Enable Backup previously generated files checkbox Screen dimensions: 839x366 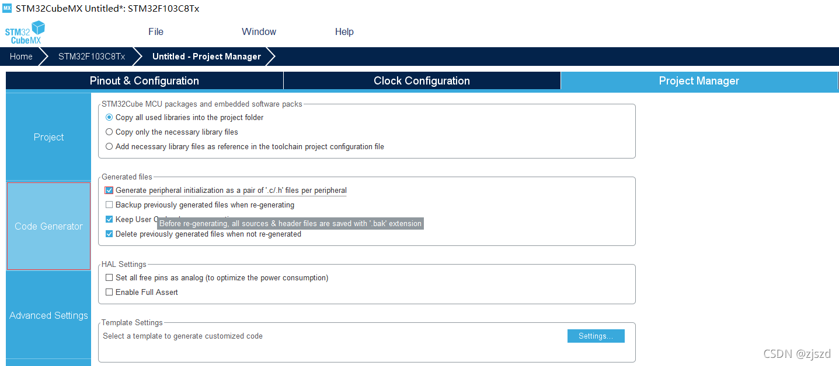109,205
